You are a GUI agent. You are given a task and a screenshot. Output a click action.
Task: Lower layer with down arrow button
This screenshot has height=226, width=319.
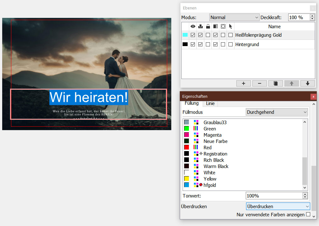(307, 83)
